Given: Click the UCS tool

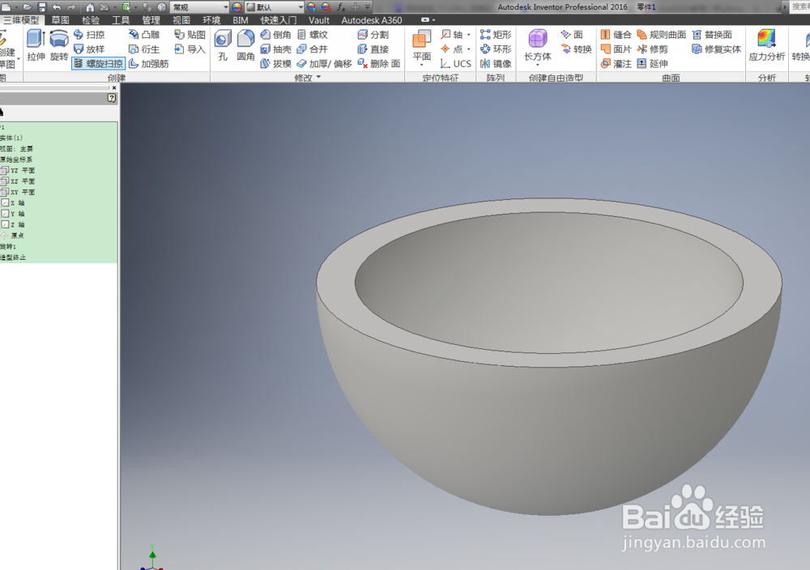Looking at the screenshot, I should (455, 63).
